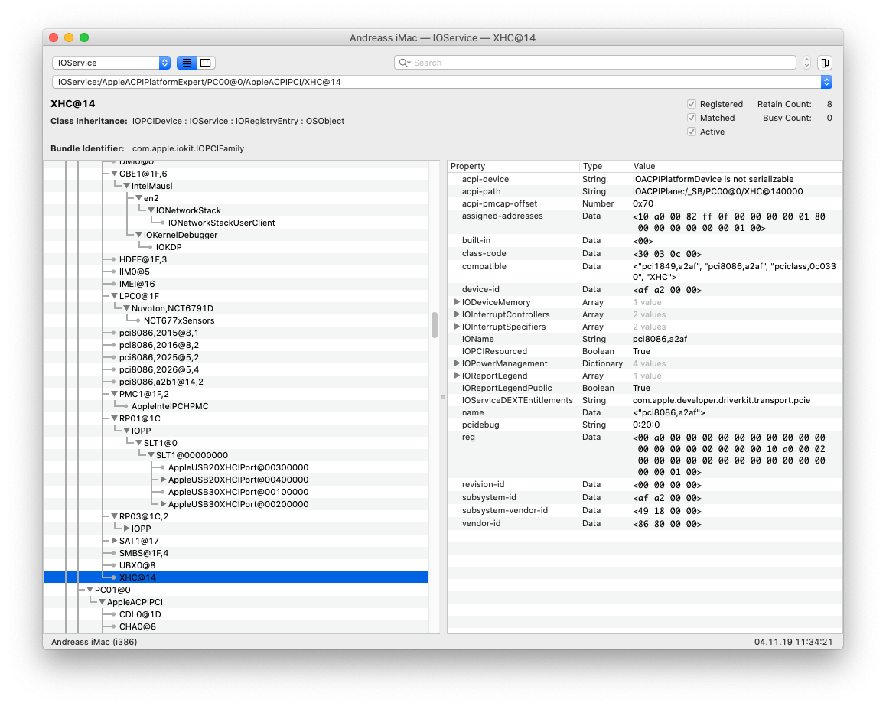Switch to column browser view

click(206, 63)
